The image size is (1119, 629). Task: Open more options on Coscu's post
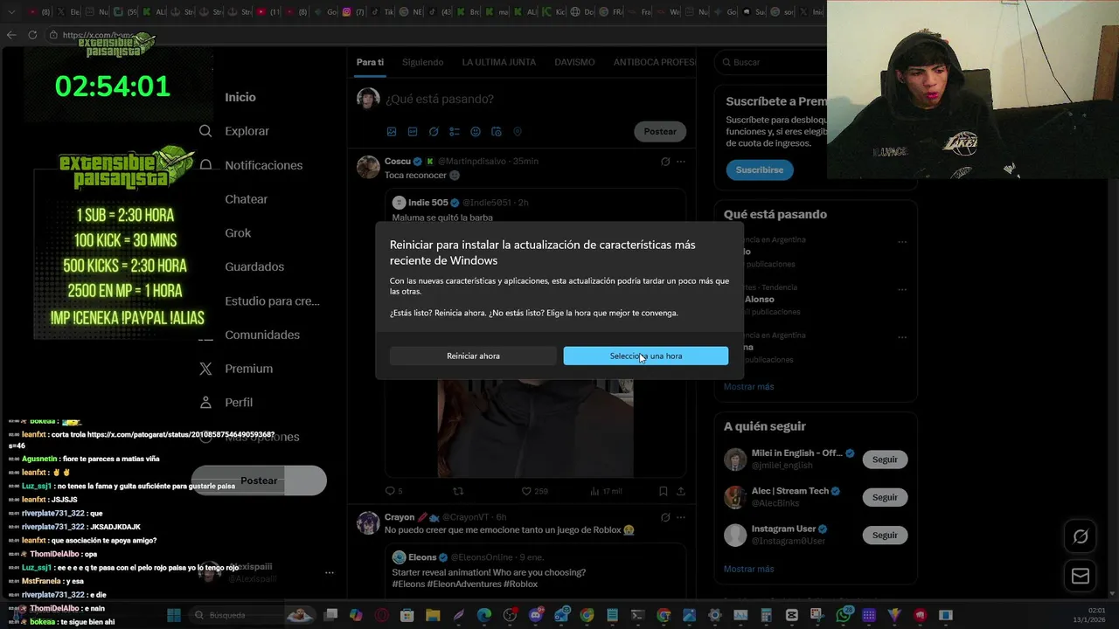click(x=681, y=162)
